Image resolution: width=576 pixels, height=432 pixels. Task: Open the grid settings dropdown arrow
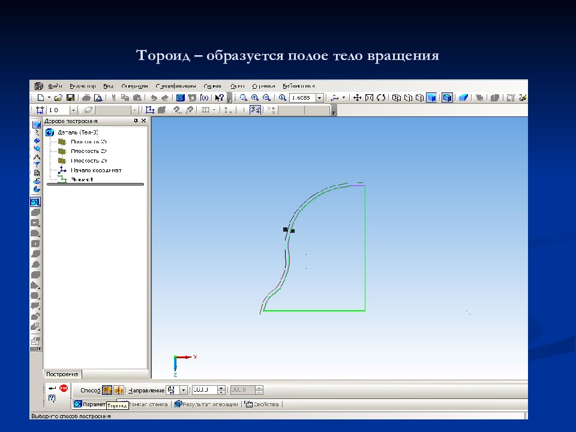coord(214,110)
